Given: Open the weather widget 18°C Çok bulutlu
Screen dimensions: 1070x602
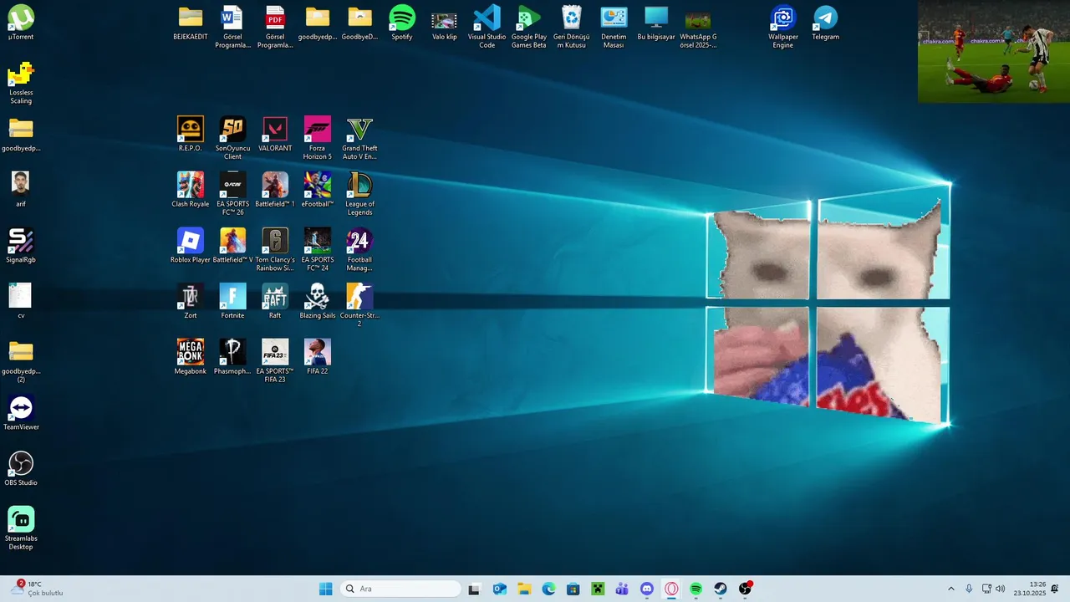Looking at the screenshot, I should (38, 589).
